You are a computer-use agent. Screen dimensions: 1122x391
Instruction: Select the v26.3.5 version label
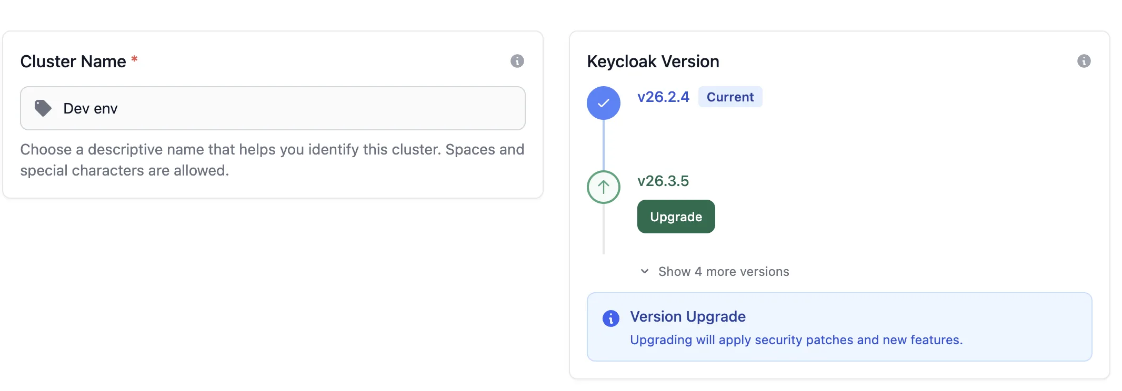(x=663, y=181)
